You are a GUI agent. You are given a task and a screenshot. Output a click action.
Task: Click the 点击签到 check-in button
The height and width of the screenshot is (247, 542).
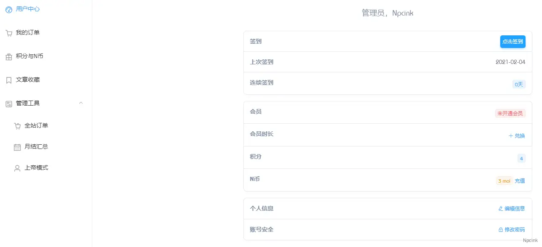[512, 42]
